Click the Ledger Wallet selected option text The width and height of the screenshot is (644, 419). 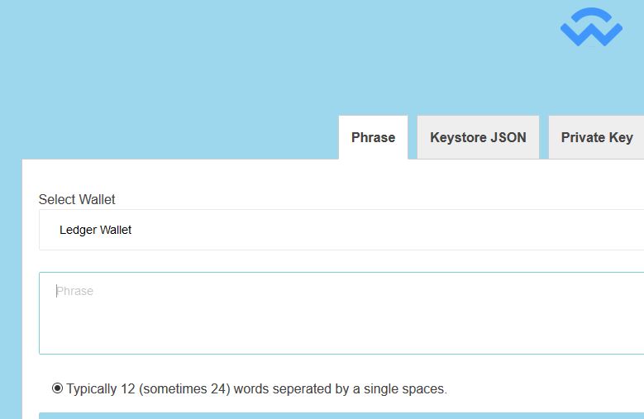(95, 230)
